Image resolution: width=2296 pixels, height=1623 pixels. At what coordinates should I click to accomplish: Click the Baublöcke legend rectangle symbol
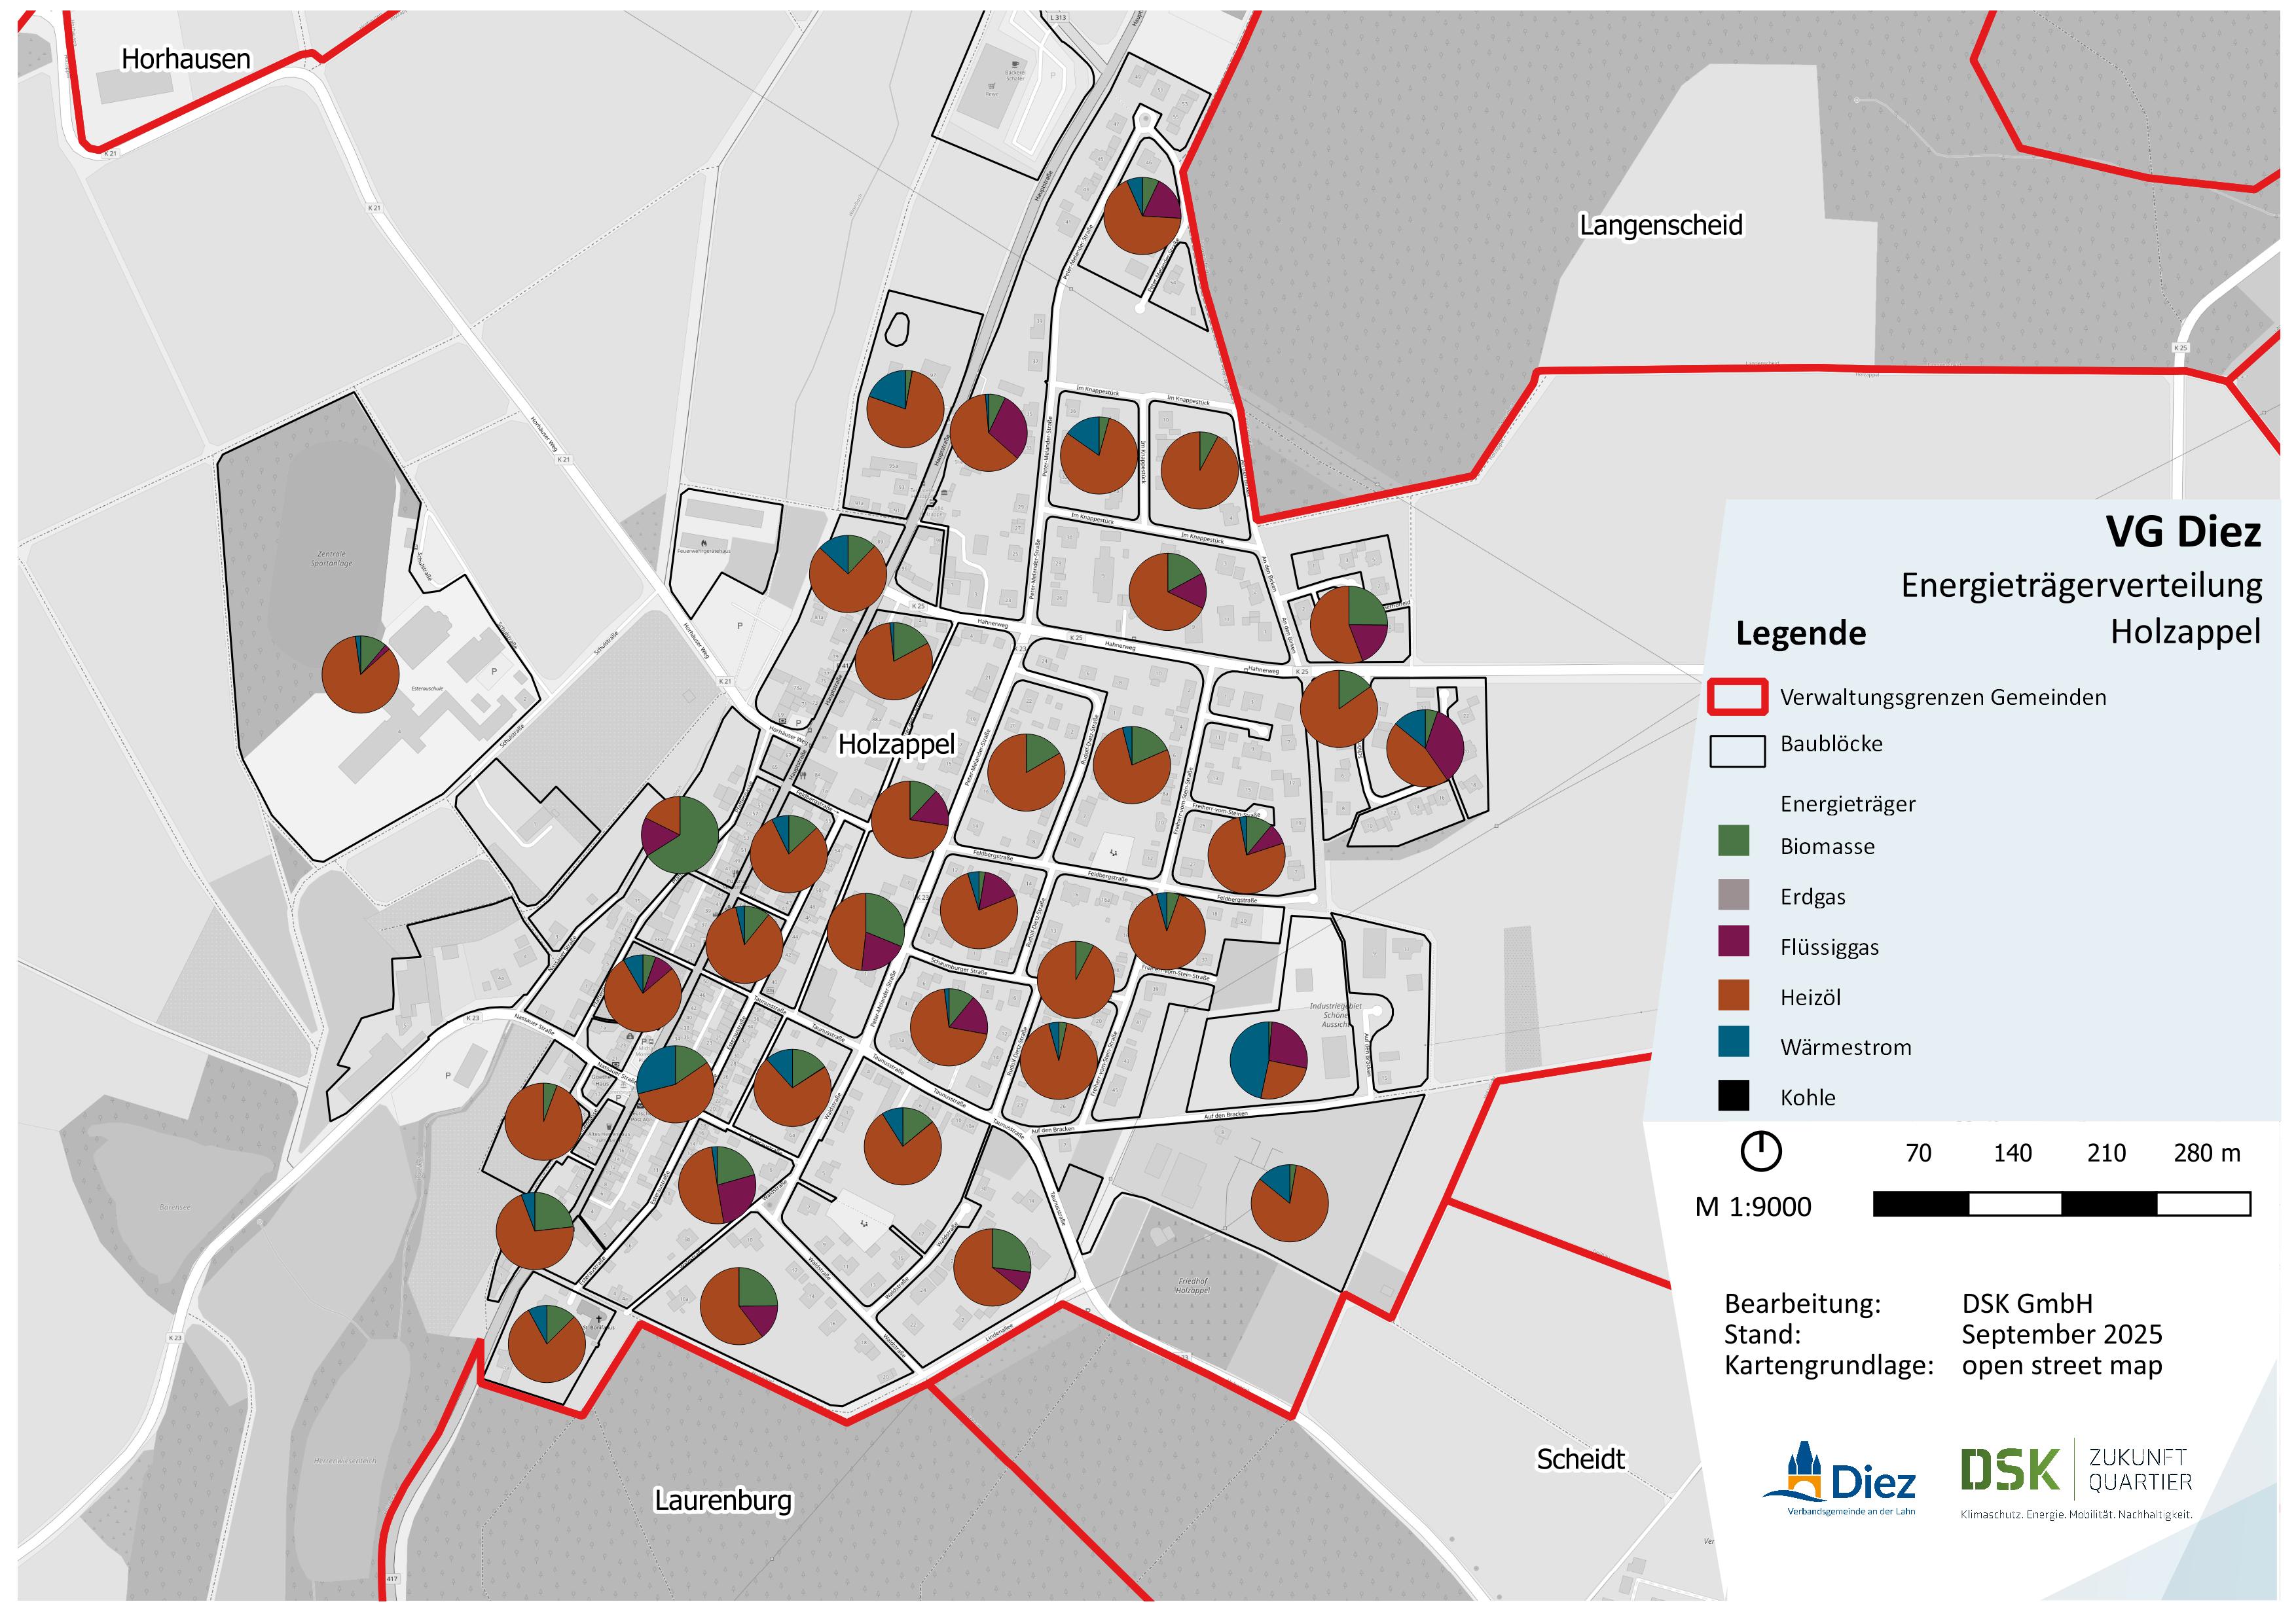1737,751
